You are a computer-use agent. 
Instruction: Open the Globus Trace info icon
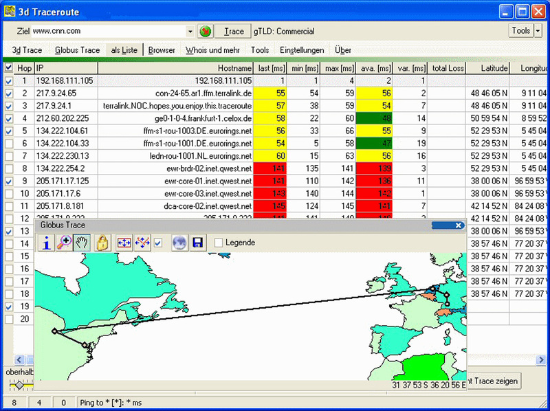point(46,243)
